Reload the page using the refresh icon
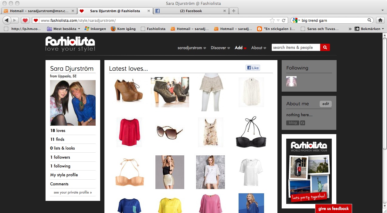 coord(283,20)
